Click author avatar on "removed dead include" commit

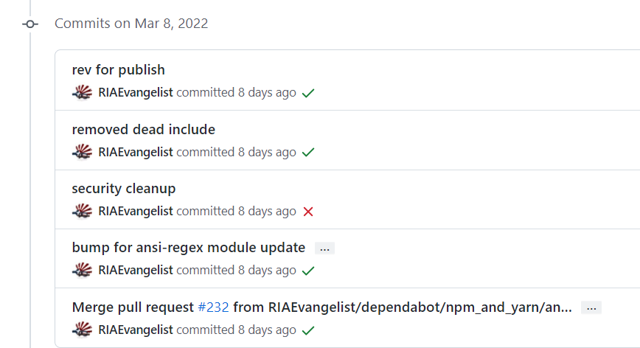(x=82, y=152)
